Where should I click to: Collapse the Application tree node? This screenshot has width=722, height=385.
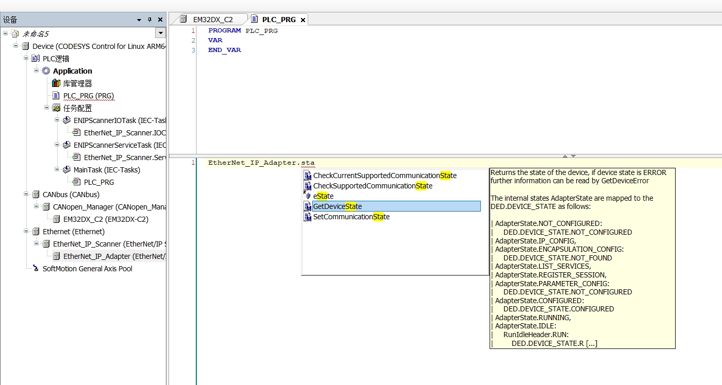pos(37,71)
